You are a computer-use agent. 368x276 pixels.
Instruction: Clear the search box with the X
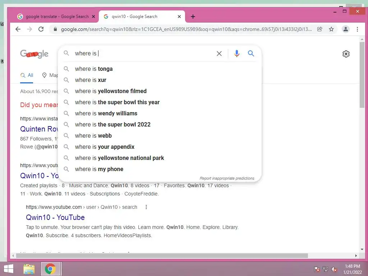click(x=219, y=54)
